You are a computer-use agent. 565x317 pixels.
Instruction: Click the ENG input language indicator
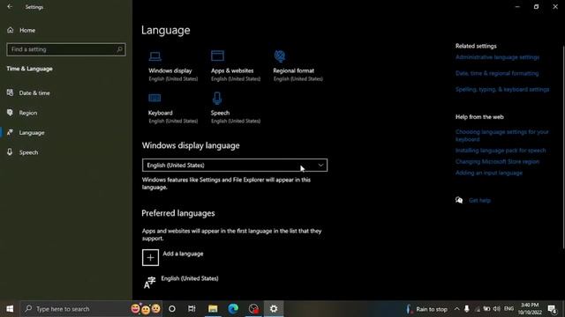[x=508, y=309]
